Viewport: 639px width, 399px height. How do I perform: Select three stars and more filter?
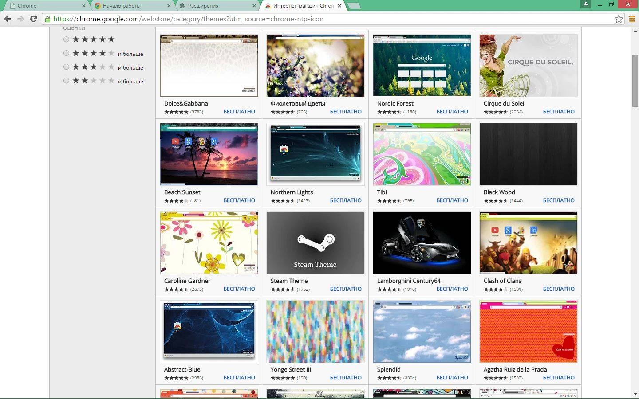(x=66, y=67)
